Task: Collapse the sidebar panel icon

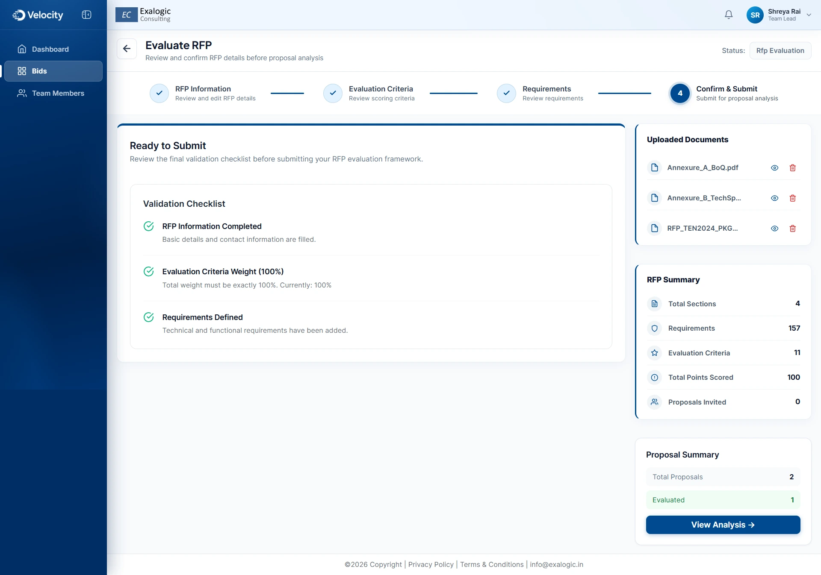Action: pos(86,15)
